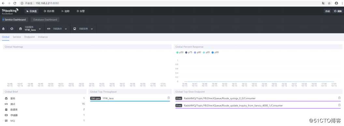The width and height of the screenshot is (344, 126).
Task: Toggle the p75 legend series
Action: click(x=189, y=52)
